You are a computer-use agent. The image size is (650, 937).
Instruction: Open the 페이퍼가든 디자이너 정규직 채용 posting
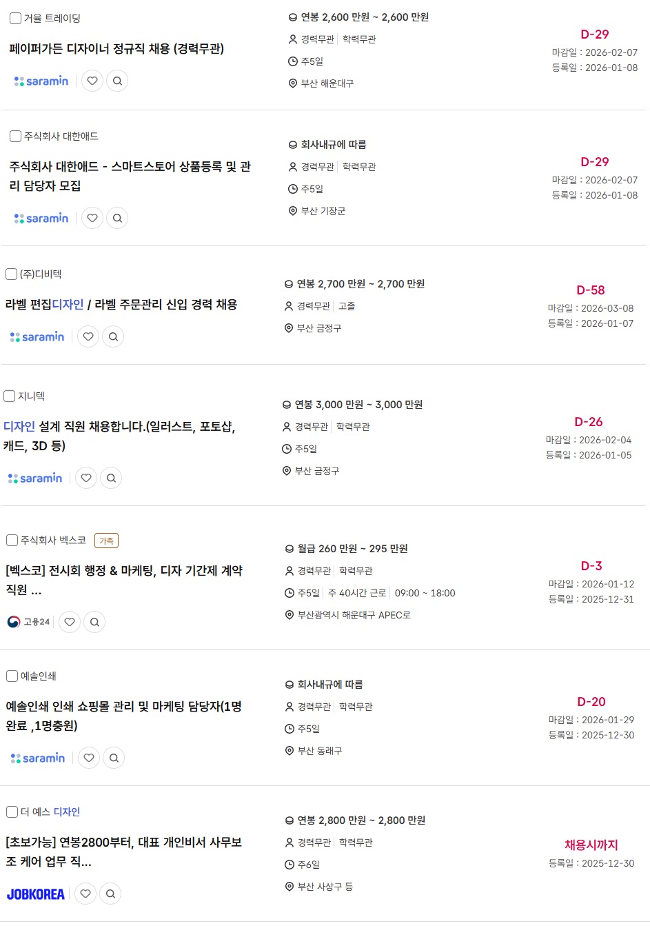[x=116, y=49]
